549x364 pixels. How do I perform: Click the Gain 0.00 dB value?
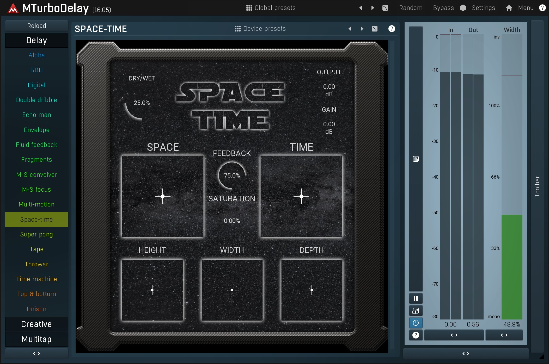point(329,128)
